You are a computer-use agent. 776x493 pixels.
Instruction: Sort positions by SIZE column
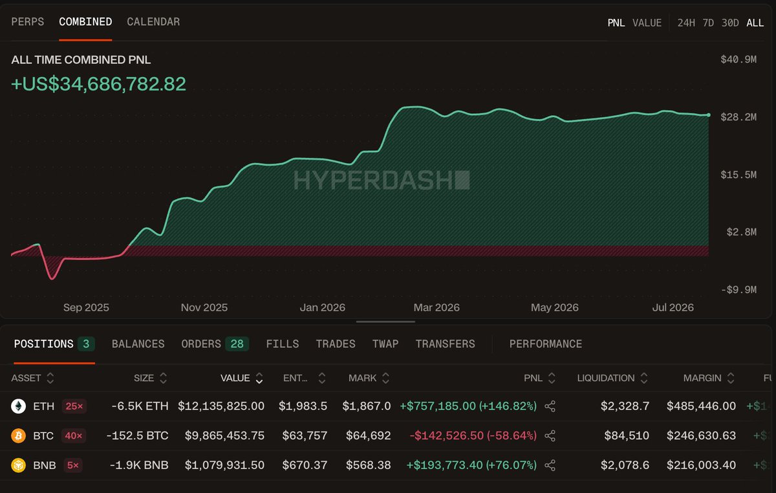[150, 378]
